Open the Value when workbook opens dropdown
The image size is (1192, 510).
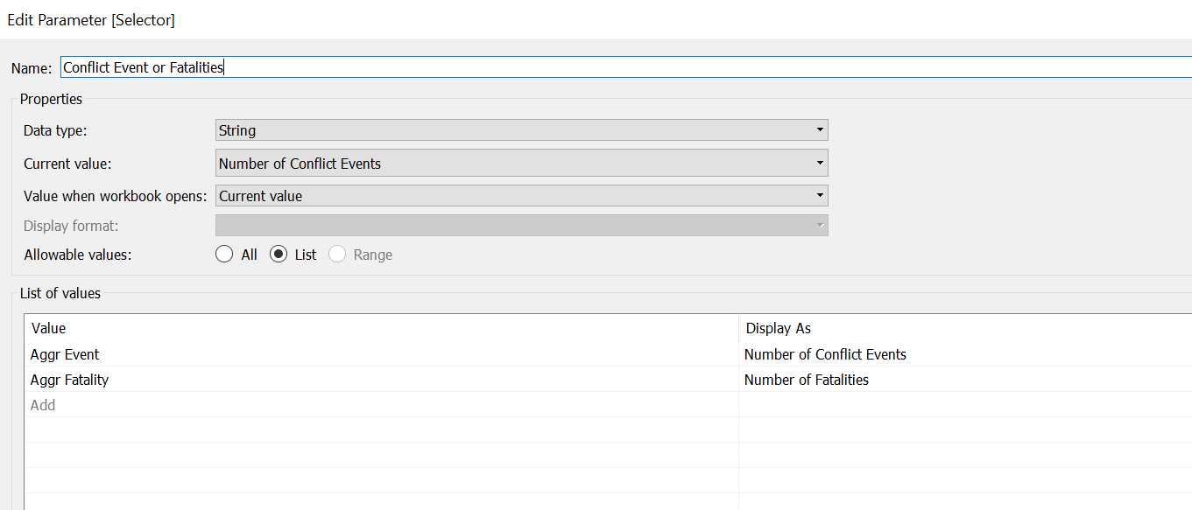point(521,196)
